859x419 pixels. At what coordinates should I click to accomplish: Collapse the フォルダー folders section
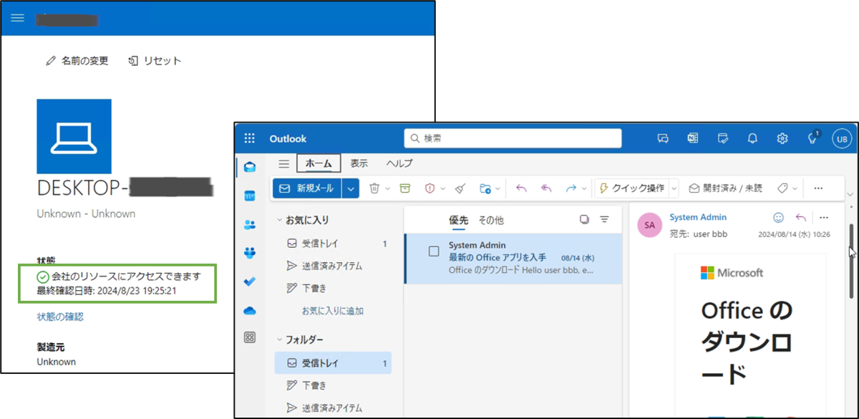coord(280,339)
